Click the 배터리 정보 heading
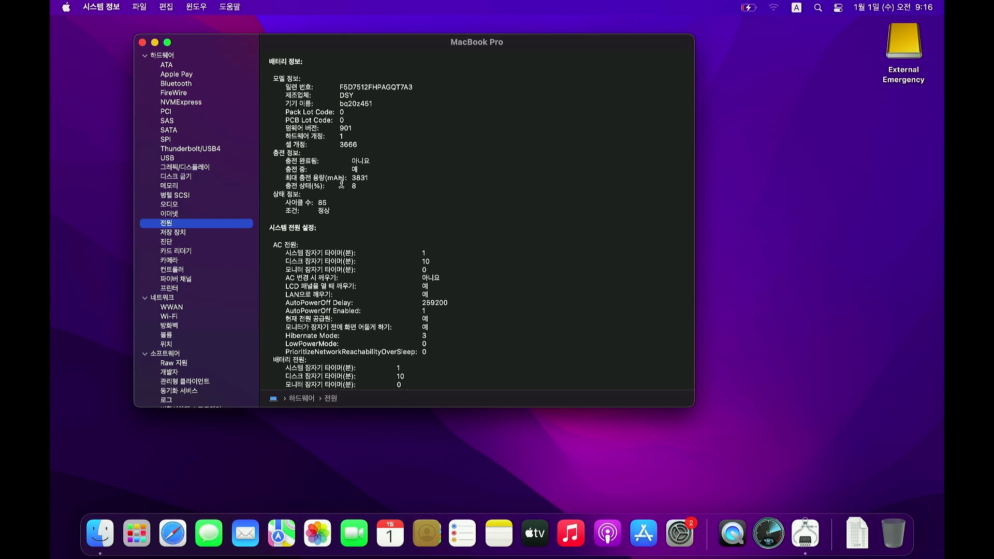Screen dimensions: 994x559 coord(286,62)
